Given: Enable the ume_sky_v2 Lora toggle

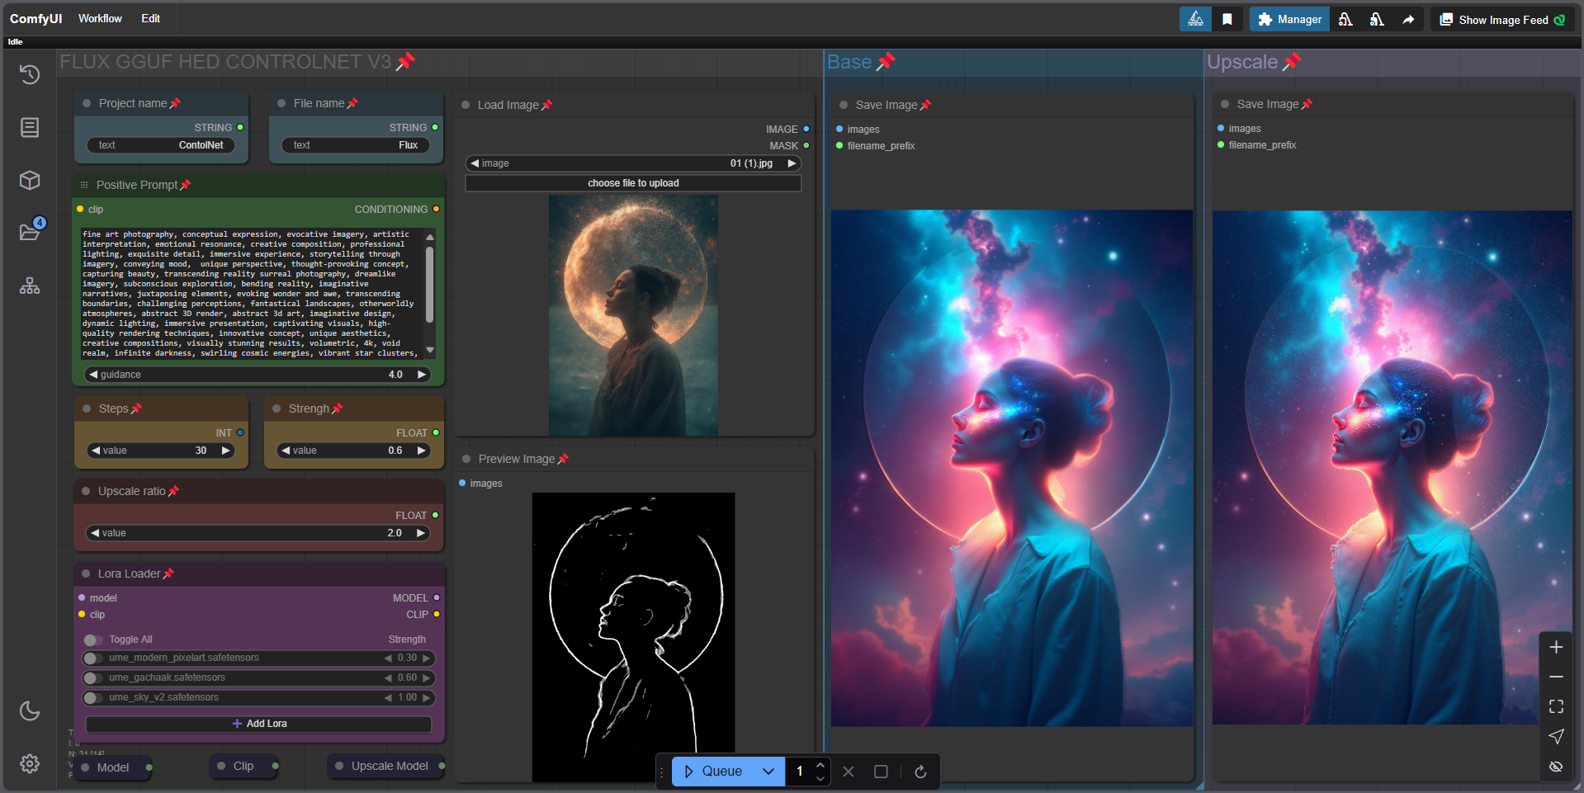Looking at the screenshot, I should (92, 698).
